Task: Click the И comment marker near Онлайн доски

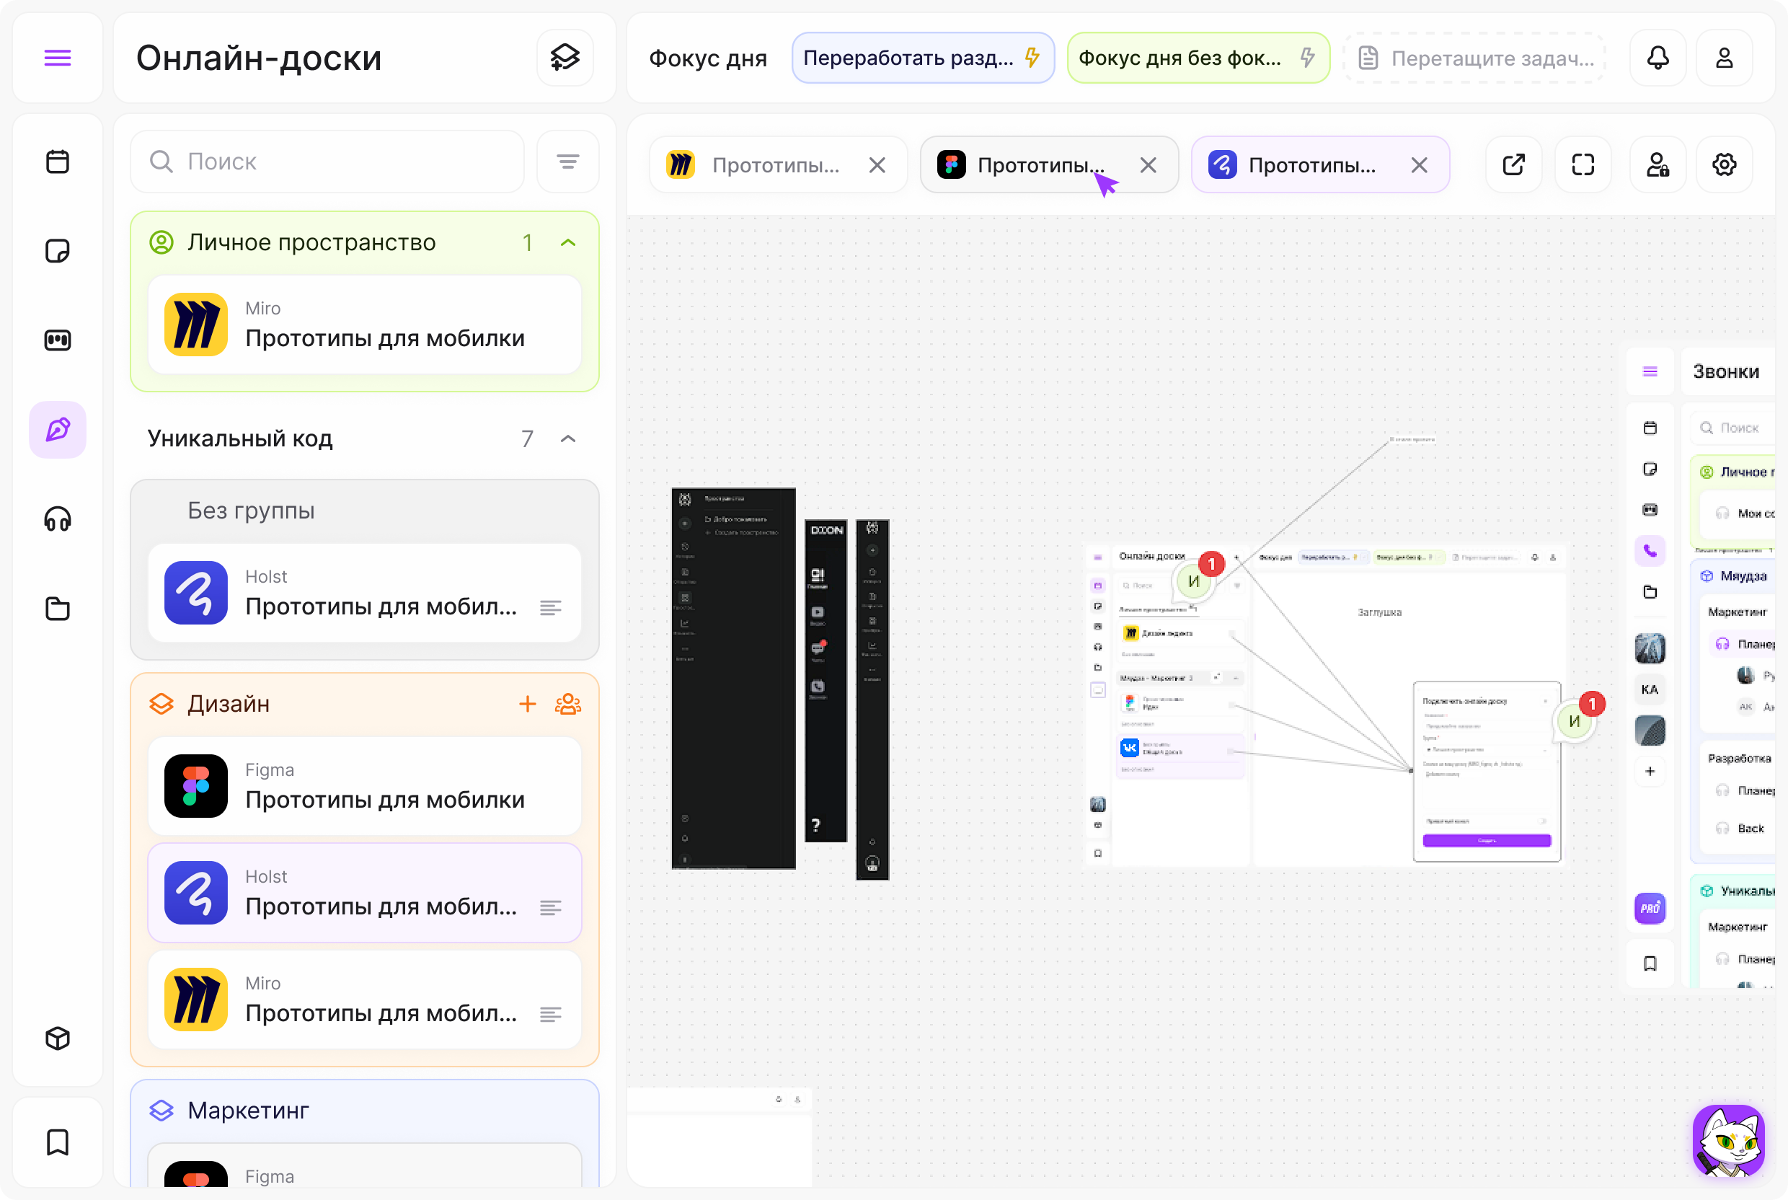Action: (x=1195, y=582)
